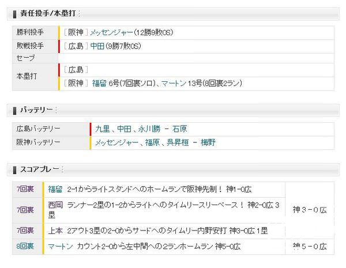Screen dimensions: 346x268
Task: Select 敗戦投手 row label
Action: [30, 46]
